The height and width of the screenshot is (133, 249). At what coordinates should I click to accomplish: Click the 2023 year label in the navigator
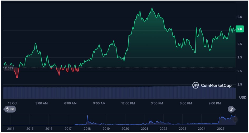pyautogui.click(x=182, y=129)
